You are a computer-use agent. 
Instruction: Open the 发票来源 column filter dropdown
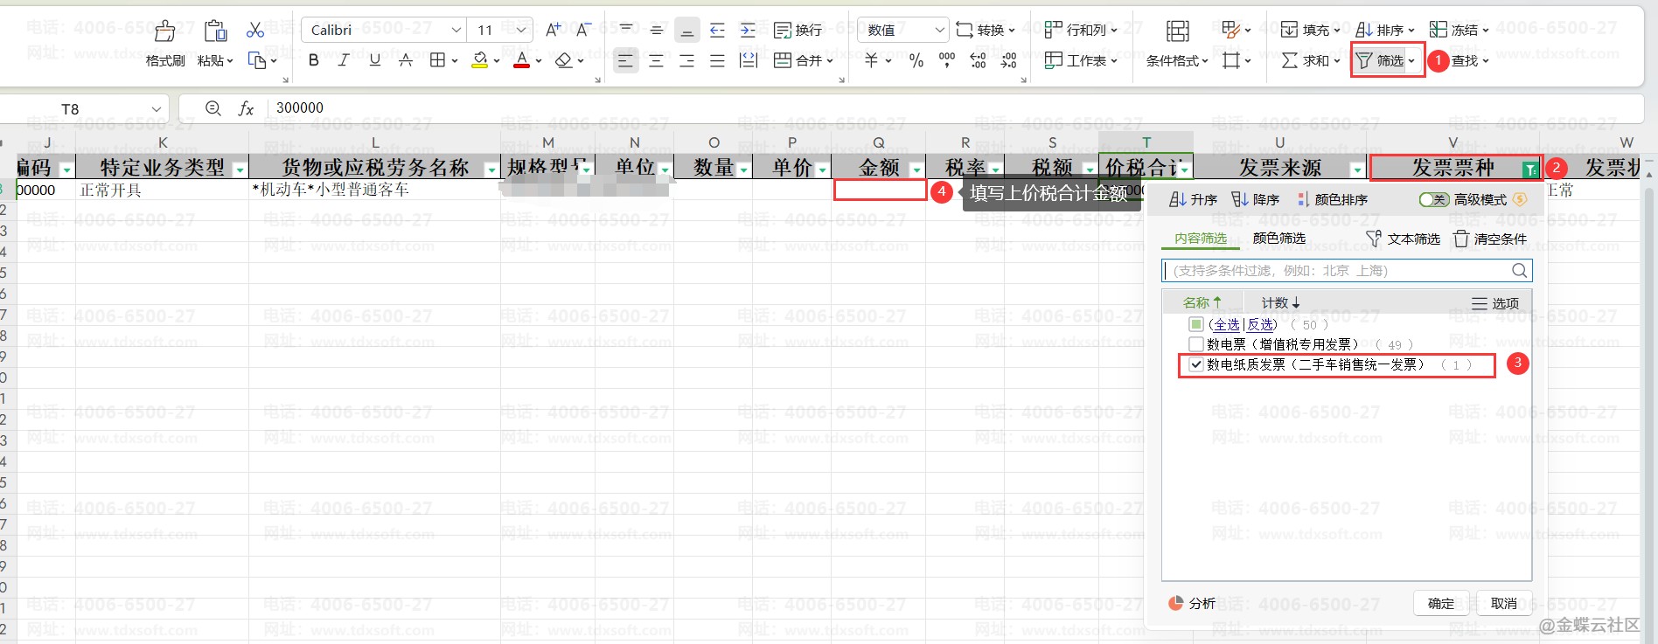point(1357,170)
